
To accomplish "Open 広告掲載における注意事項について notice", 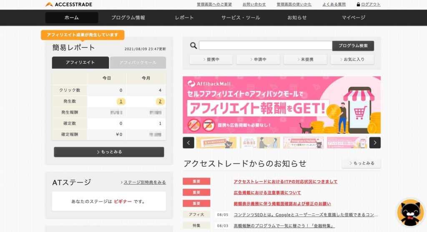I will [267, 192].
